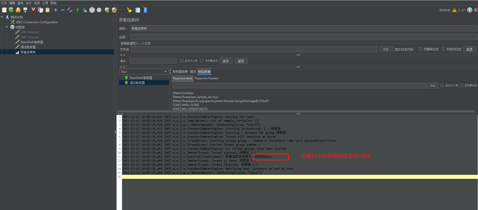Enable 区分大小写 next to the 查找 search field

click(x=182, y=61)
